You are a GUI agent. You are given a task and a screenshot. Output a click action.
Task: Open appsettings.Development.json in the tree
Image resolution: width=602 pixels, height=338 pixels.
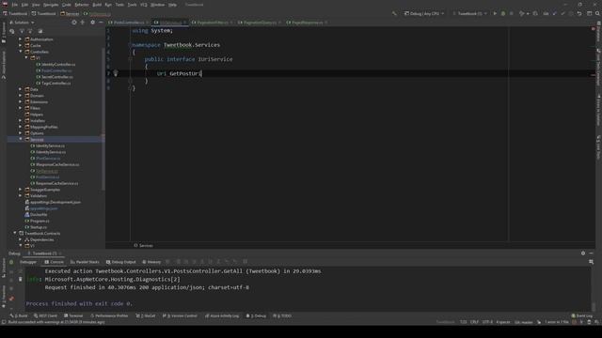pos(53,202)
